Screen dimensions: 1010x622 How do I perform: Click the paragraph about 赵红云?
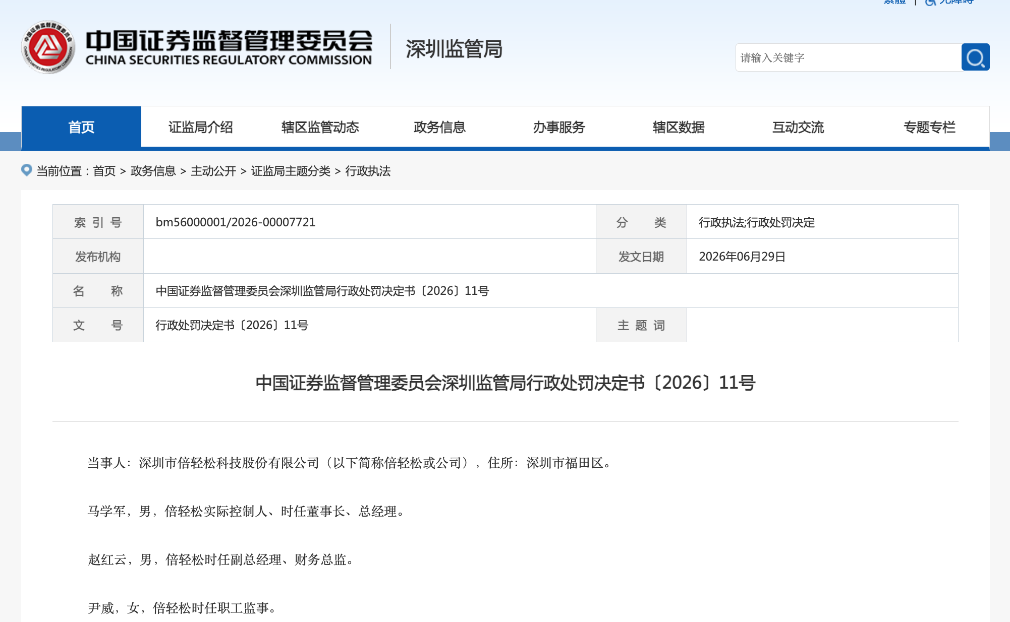[221, 559]
